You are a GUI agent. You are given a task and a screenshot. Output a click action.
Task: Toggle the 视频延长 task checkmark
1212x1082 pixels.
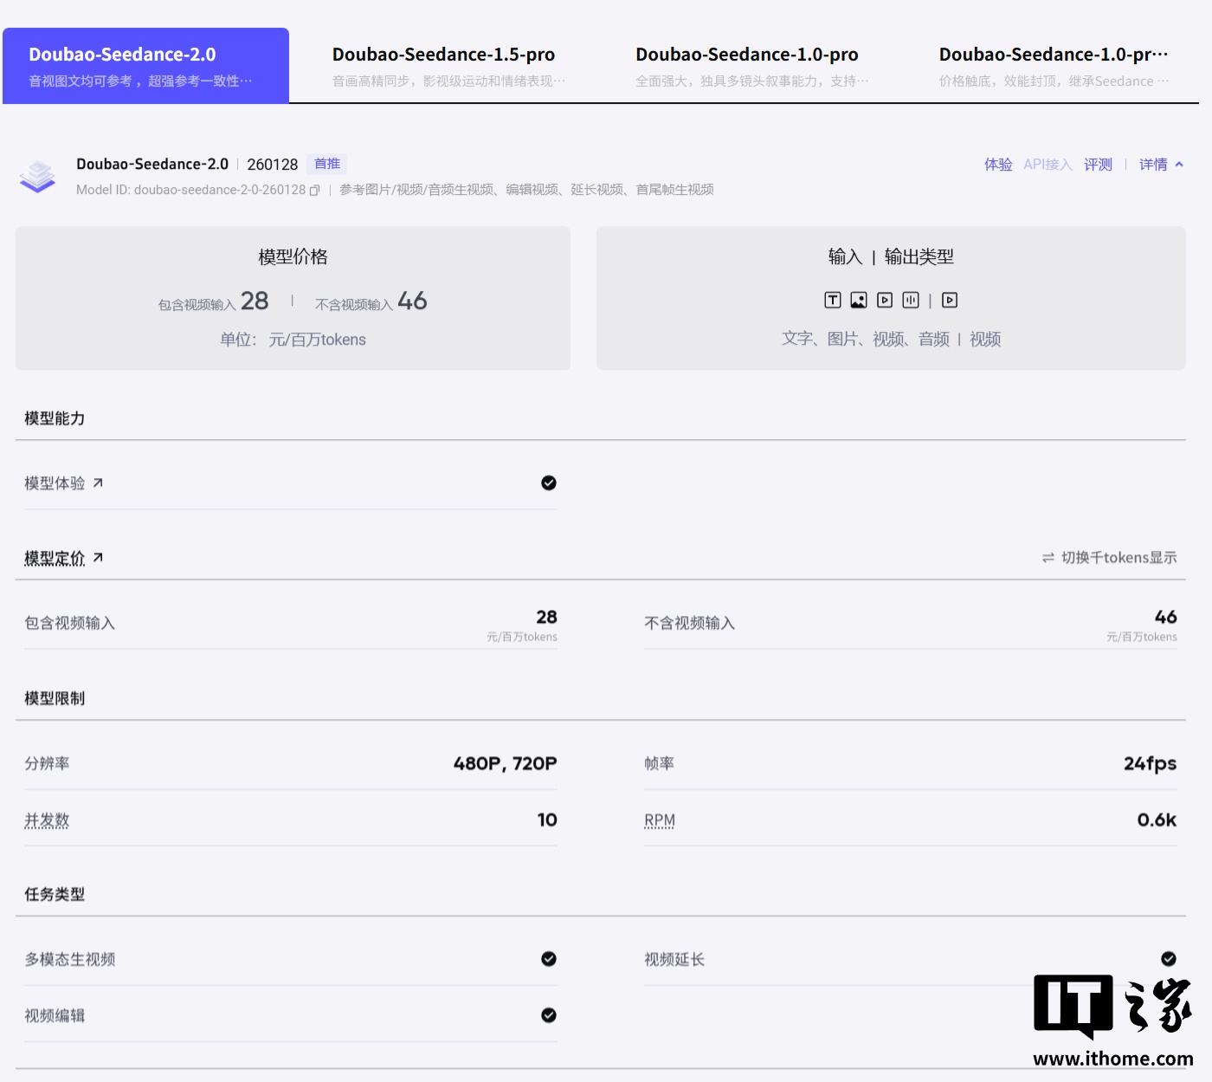[x=1167, y=959]
